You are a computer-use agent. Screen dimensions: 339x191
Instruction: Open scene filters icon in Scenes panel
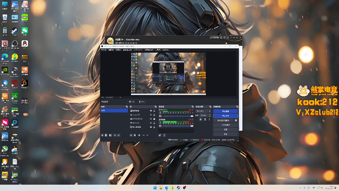111,135
